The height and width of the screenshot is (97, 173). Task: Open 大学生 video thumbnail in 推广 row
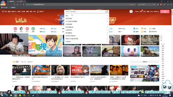[x=22, y=70]
